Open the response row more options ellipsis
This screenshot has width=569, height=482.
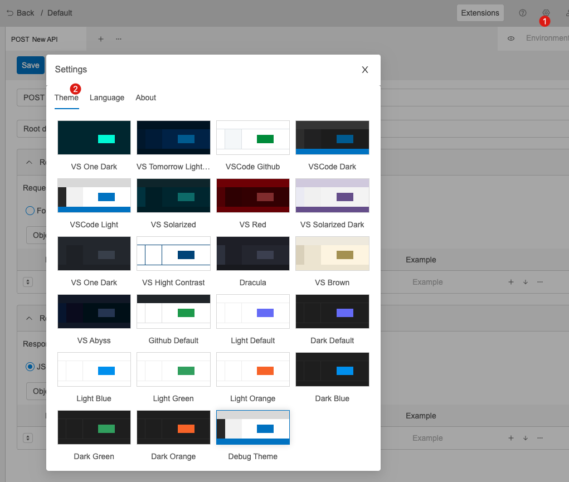click(x=540, y=438)
